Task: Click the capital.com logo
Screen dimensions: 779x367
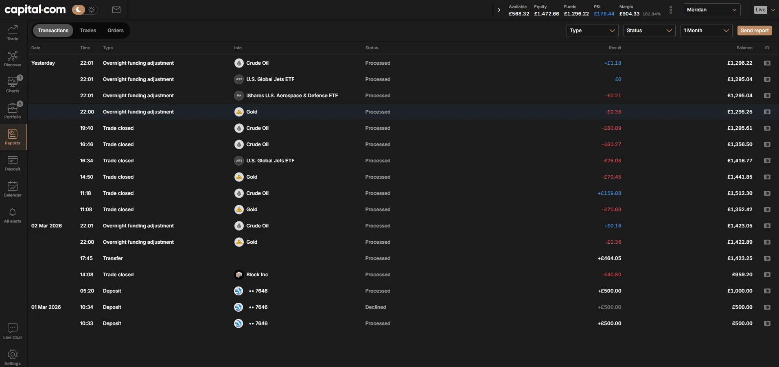Action: 35,10
